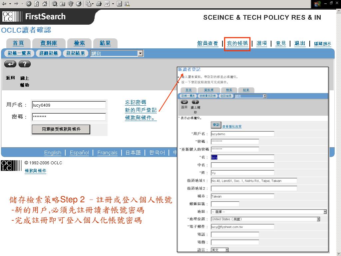The width and height of the screenshot is (341, 256).
Task: Click the 詳細記錄 button
Action: [49, 53]
